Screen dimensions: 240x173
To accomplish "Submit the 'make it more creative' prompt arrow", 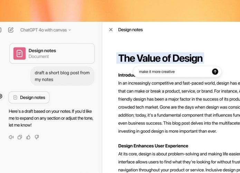I will 215,72.
